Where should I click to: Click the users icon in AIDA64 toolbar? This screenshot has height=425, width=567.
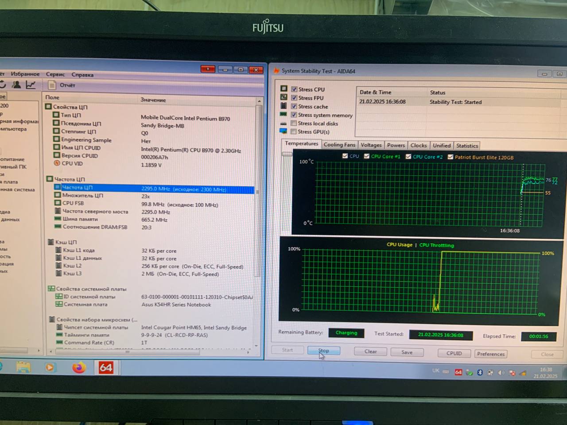[16, 84]
